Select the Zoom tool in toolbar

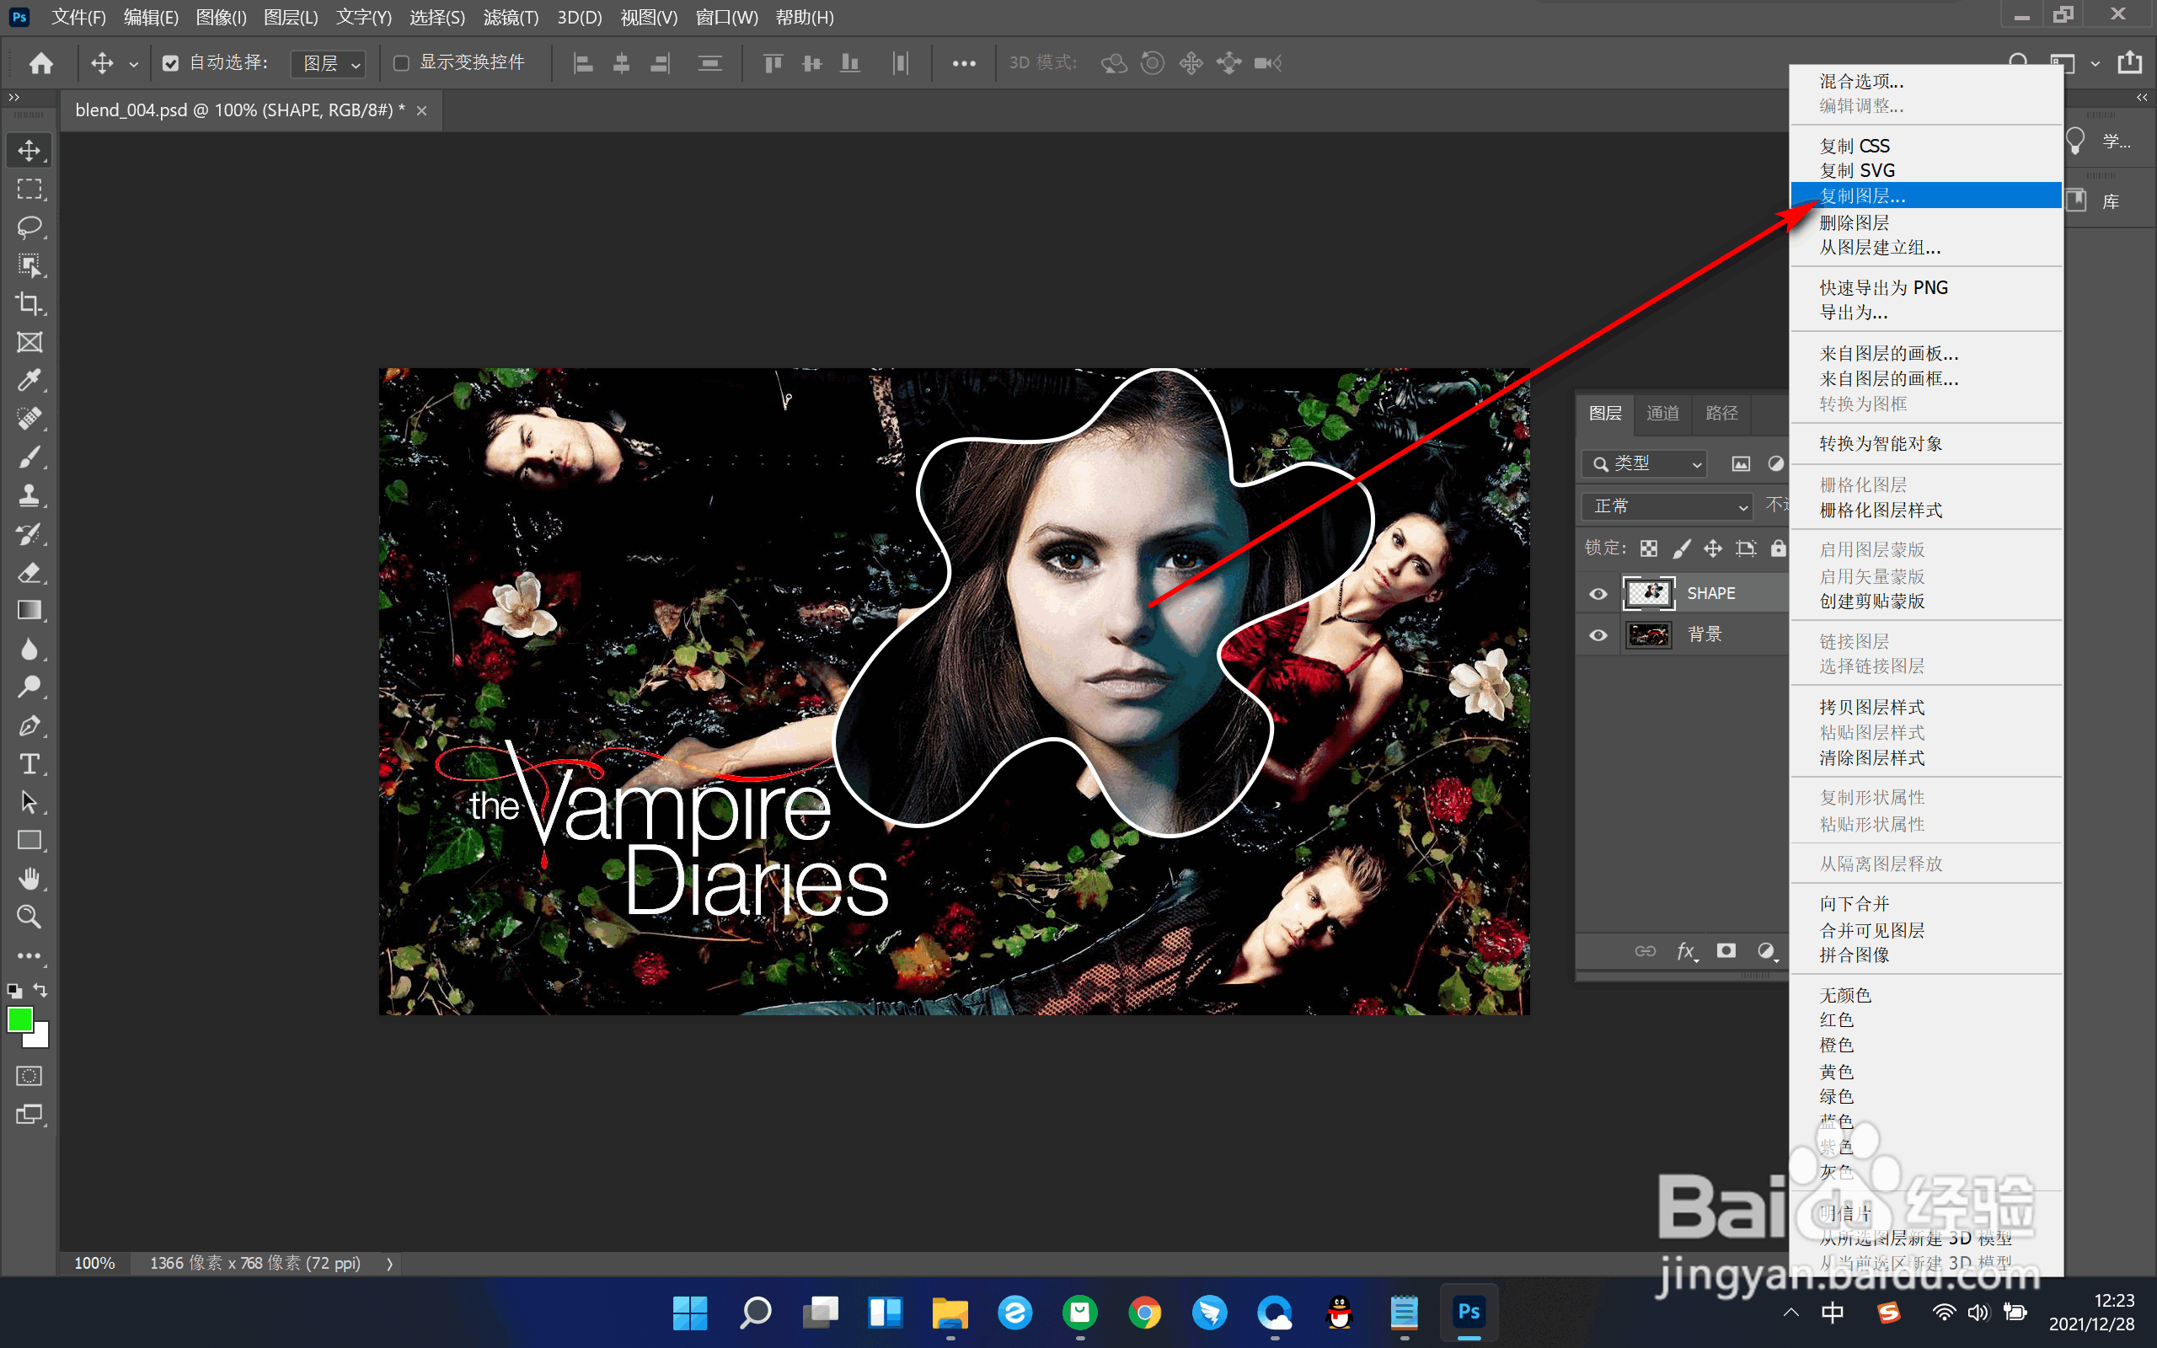pos(29,917)
